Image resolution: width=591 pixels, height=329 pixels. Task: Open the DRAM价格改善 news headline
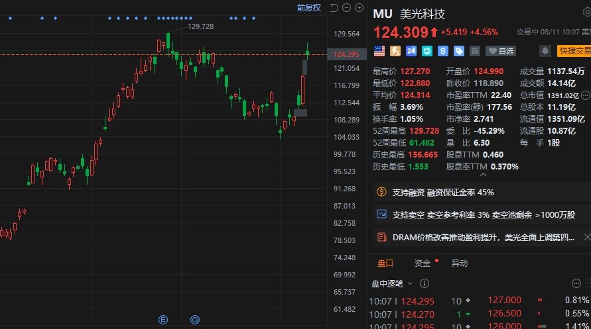click(483, 237)
